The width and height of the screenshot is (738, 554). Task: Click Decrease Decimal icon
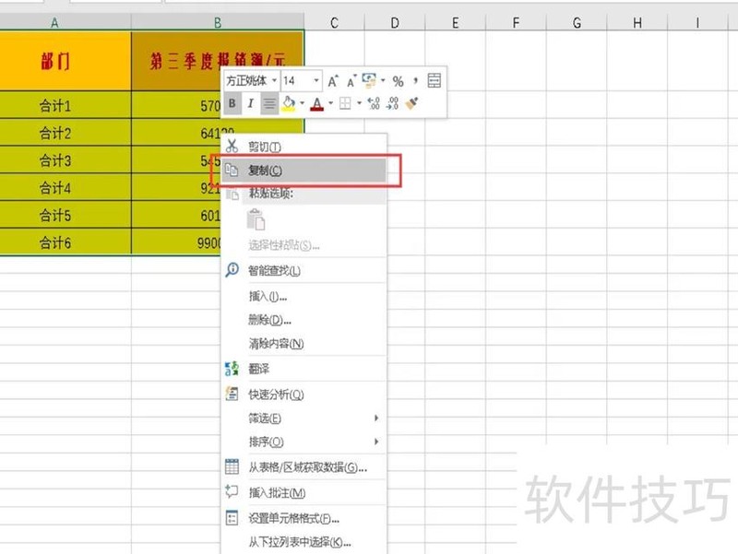click(393, 103)
